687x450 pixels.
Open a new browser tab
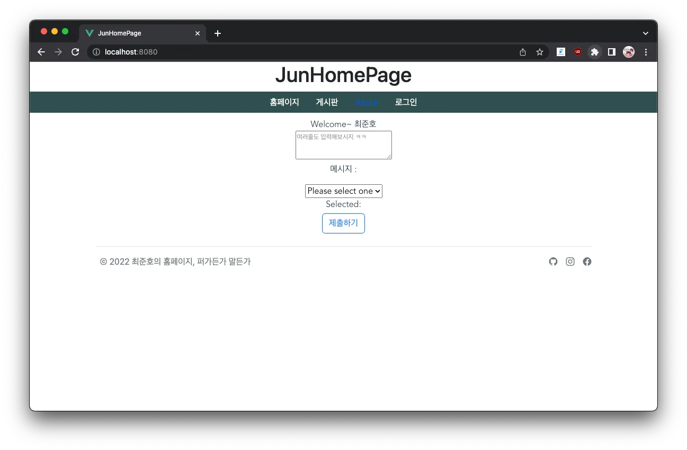pos(218,33)
